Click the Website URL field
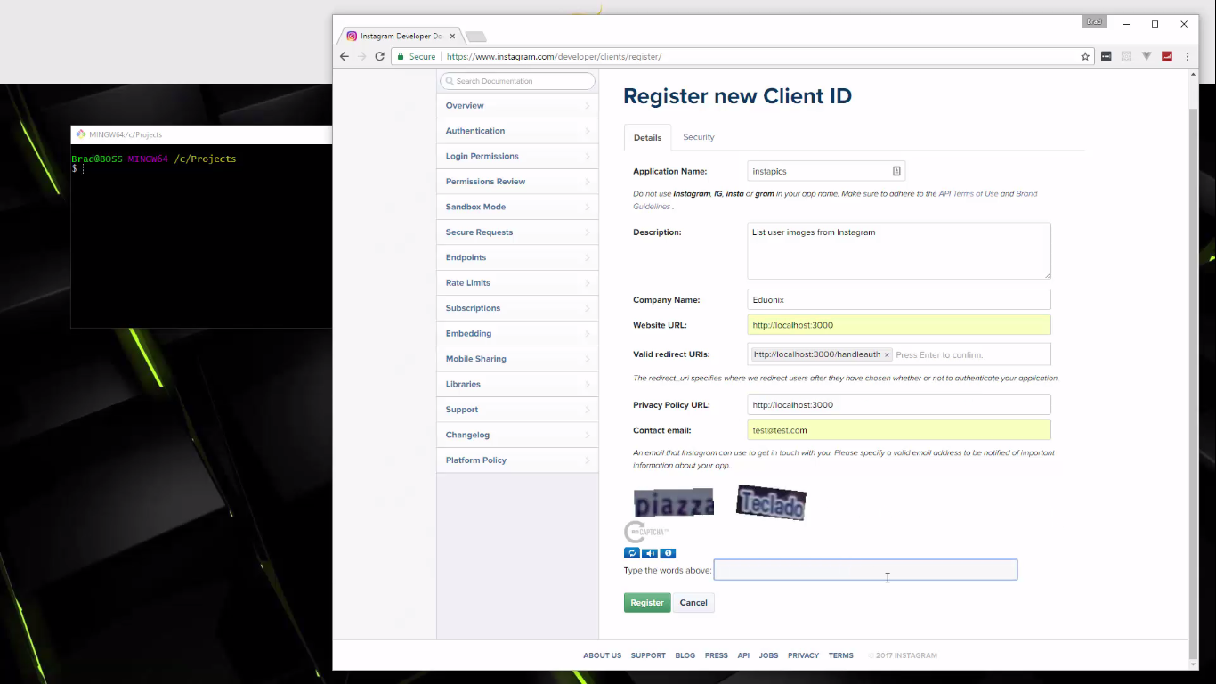 (x=899, y=325)
